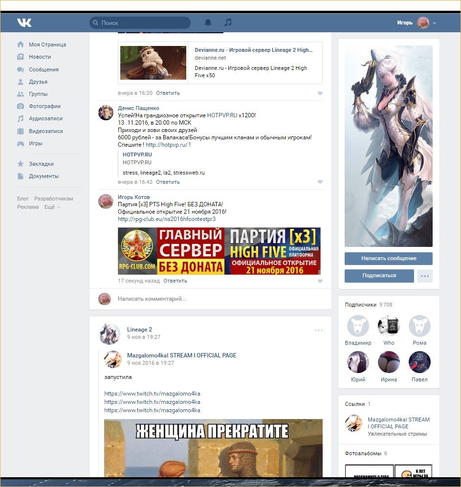This screenshot has width=461, height=487.
Task: Click the camera icon beside Фотографии
Action: tap(21, 106)
